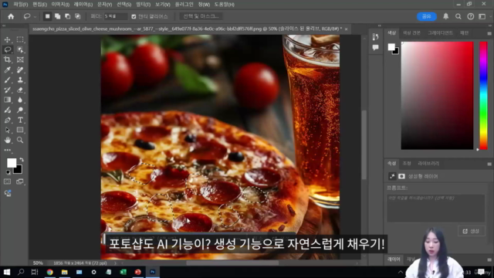Open the Comments panel icon
Viewport: 494px width, 278px height.
[x=375, y=48]
